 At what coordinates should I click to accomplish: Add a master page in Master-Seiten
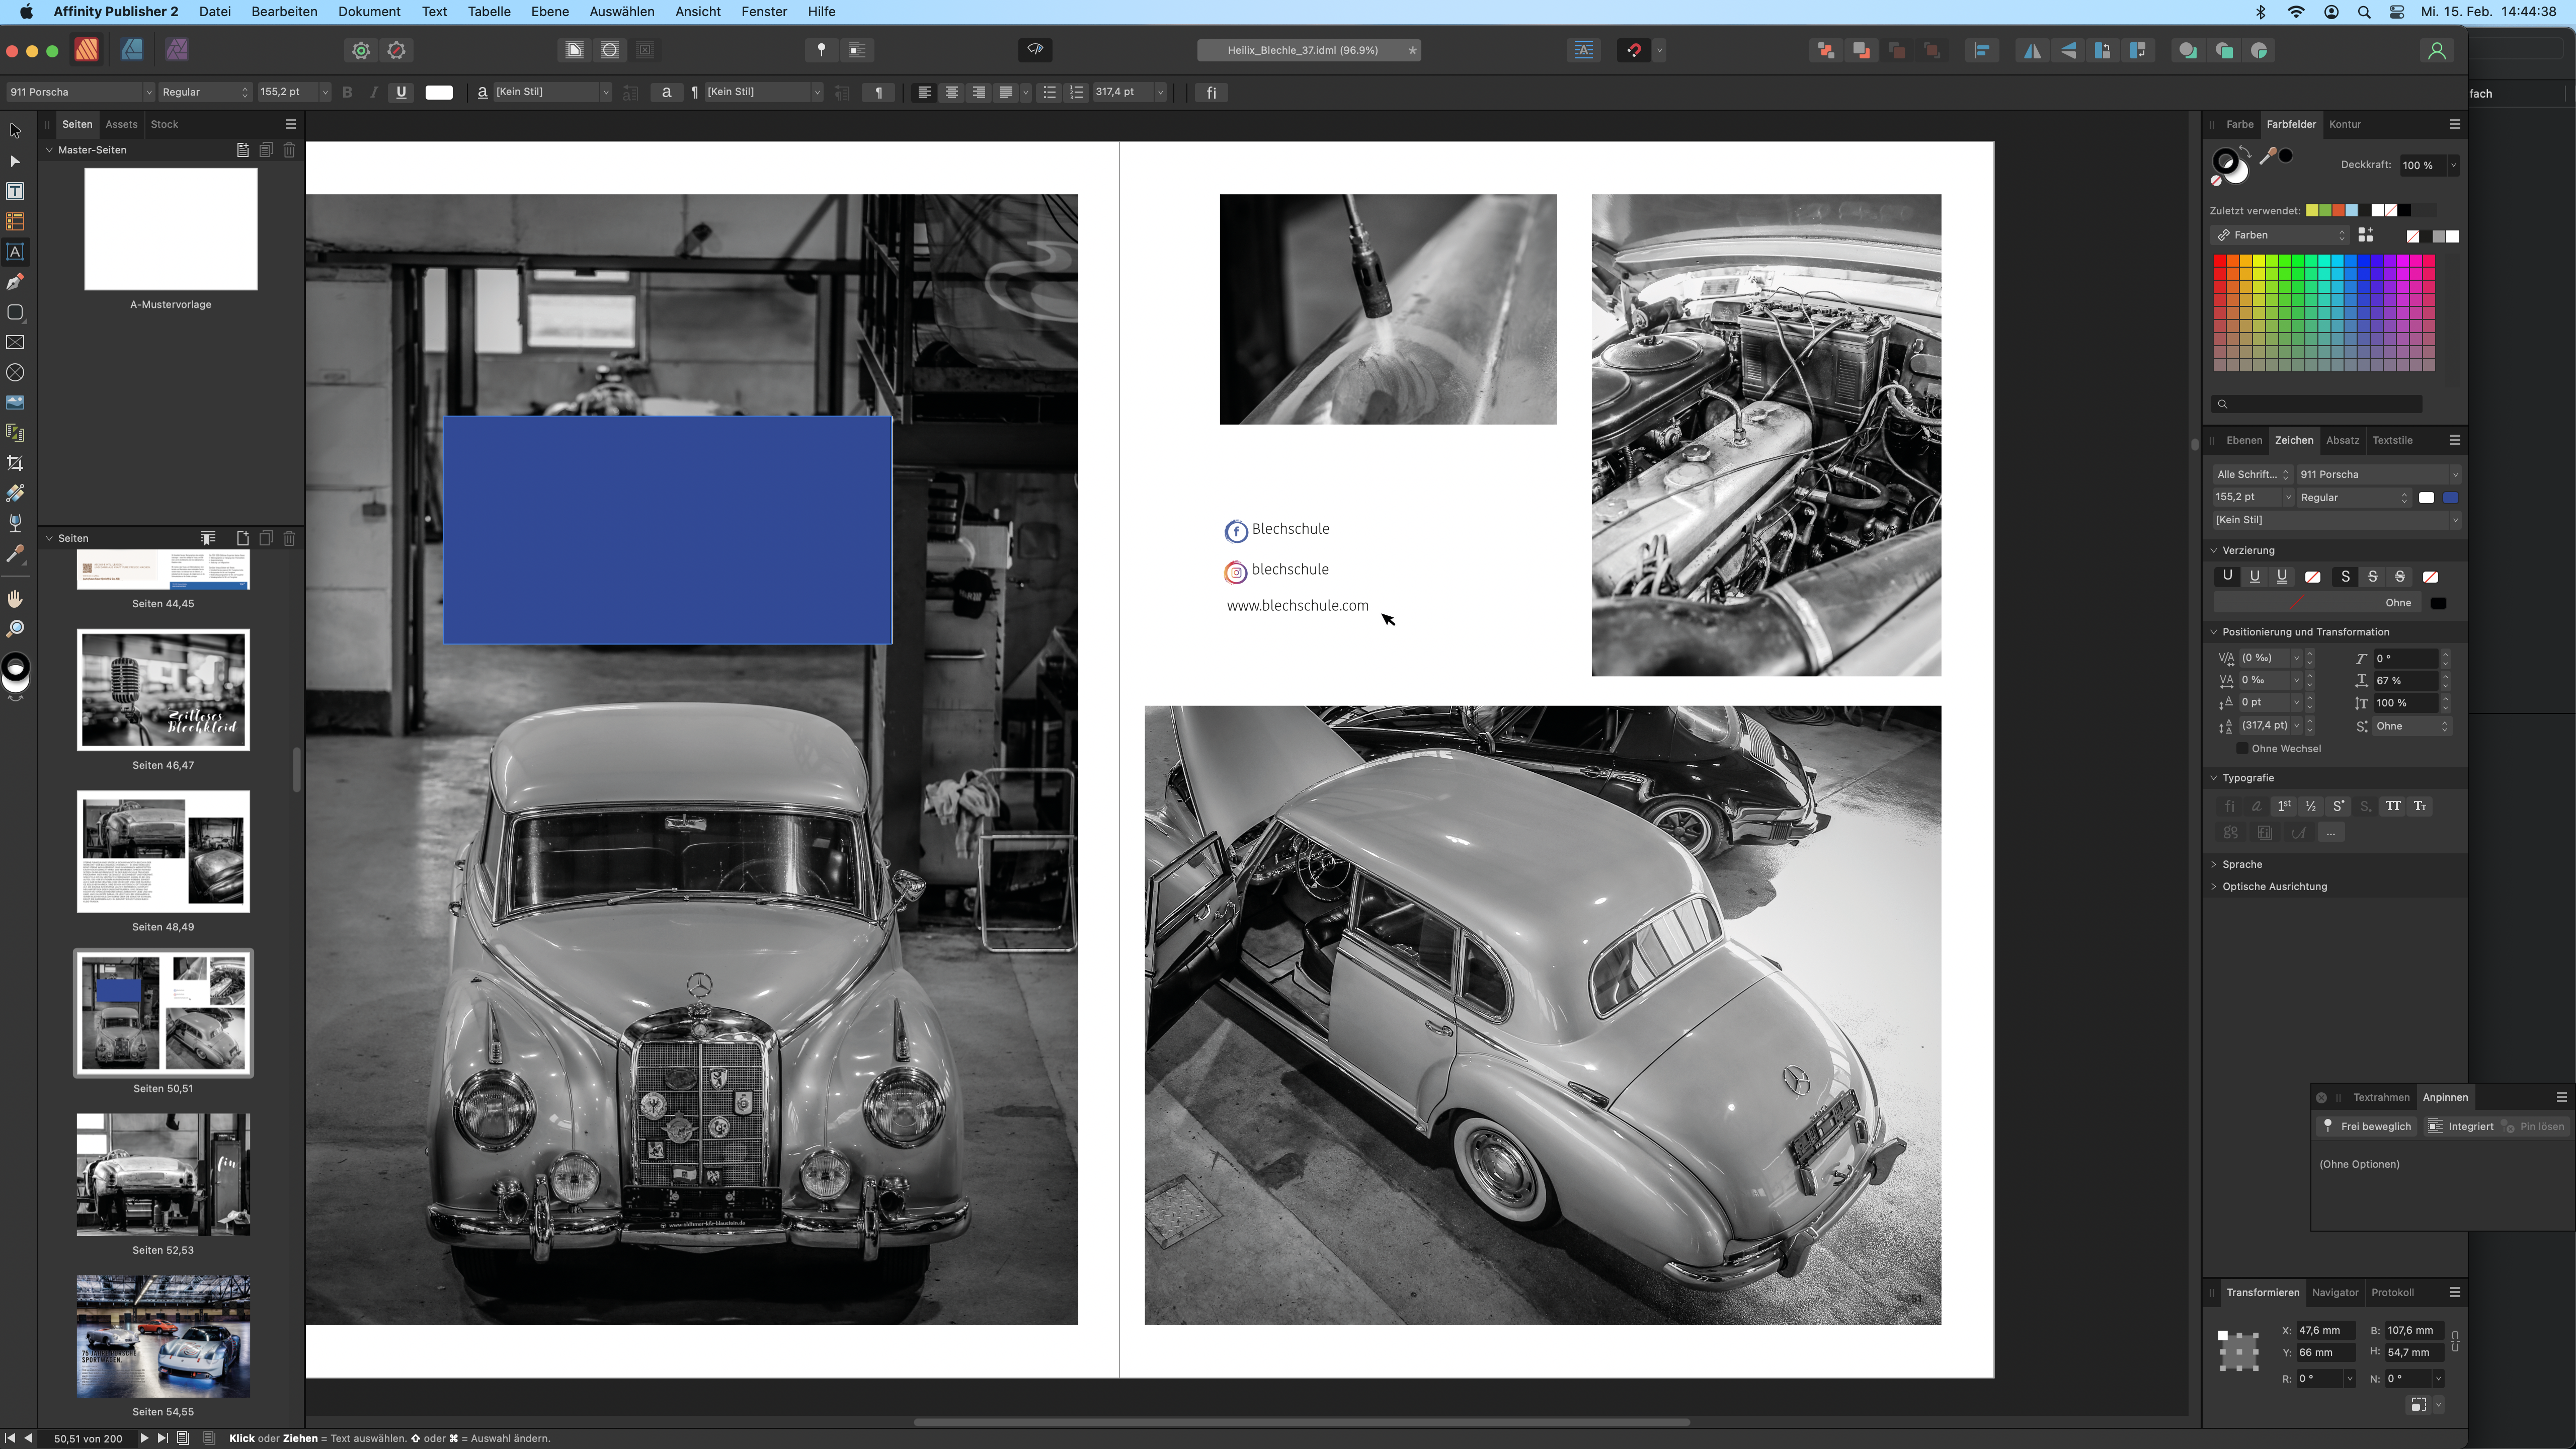(242, 150)
